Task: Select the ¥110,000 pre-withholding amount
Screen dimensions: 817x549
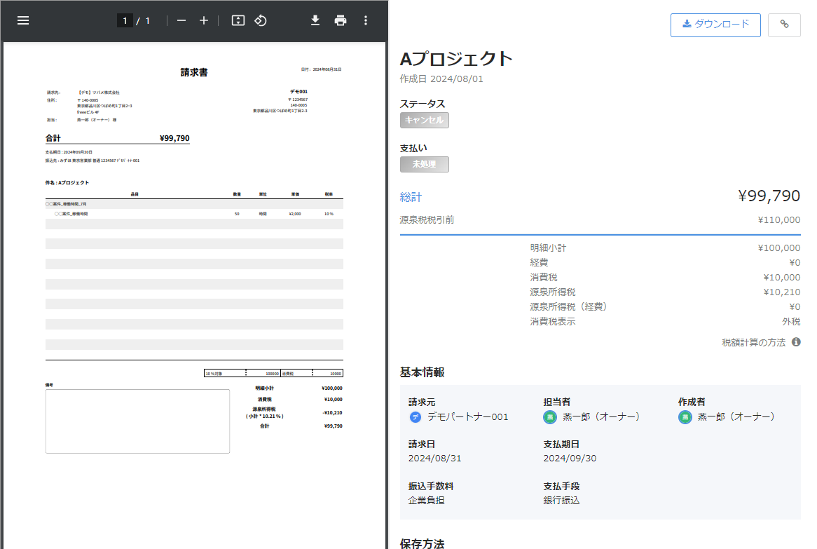Action: pyautogui.click(x=779, y=220)
